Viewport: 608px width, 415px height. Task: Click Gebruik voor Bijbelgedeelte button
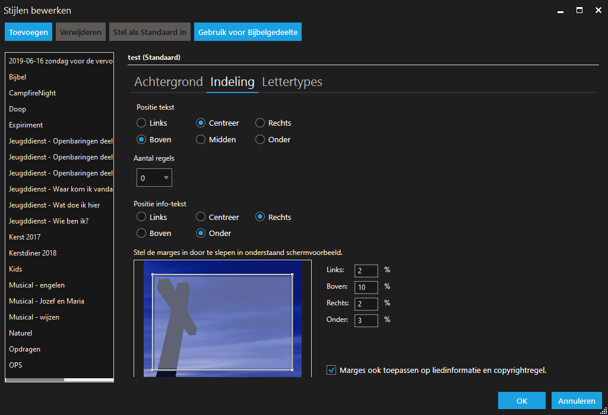click(x=248, y=32)
